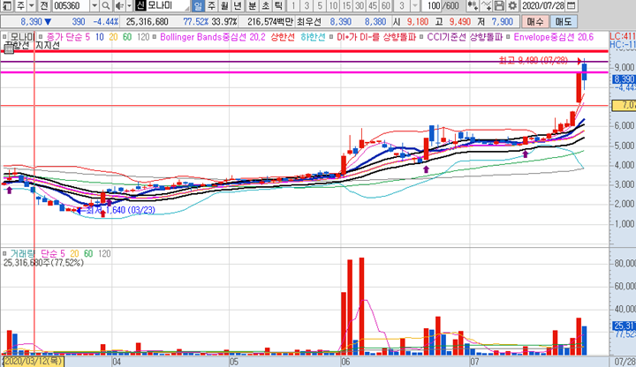The width and height of the screenshot is (636, 367).
Task: Click the 25,316,680주(77.52%) volume text
Action: coord(43,263)
